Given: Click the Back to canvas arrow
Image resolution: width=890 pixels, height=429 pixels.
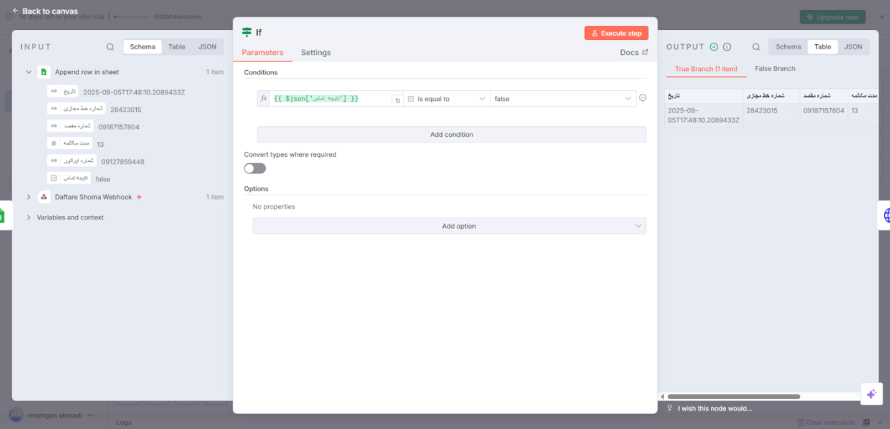Looking at the screenshot, I should point(16,11).
